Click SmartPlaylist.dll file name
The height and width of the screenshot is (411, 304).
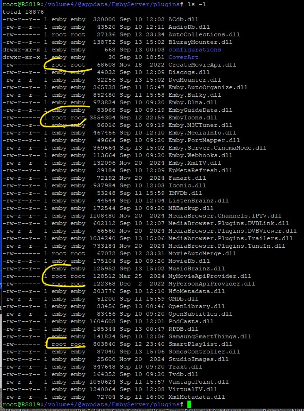(x=201, y=344)
